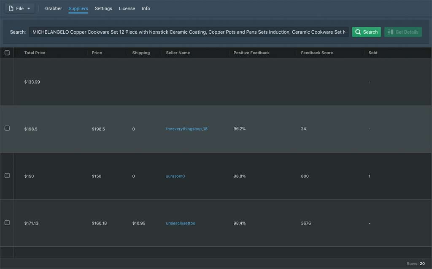Sort by the Positive Feedback column
This screenshot has width=432, height=269.
[x=251, y=53]
